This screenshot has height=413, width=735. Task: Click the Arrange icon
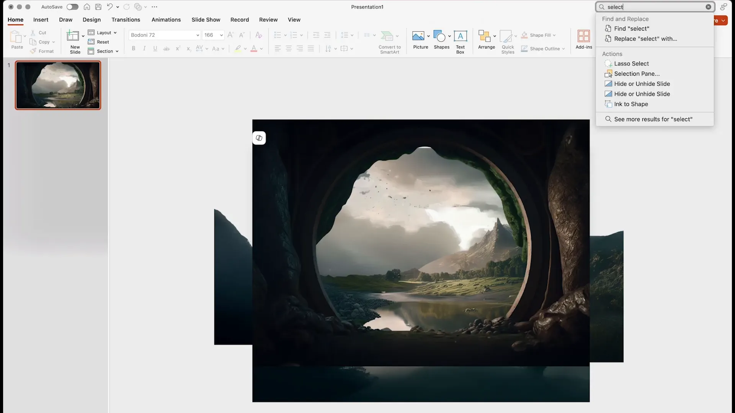pos(485,36)
